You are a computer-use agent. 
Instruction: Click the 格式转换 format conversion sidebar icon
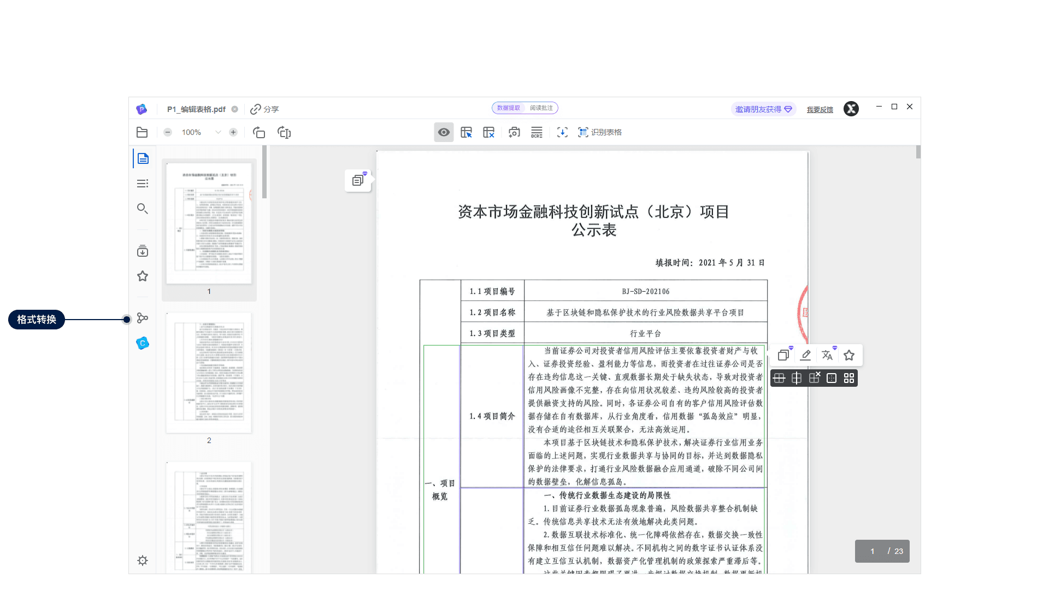click(x=142, y=317)
